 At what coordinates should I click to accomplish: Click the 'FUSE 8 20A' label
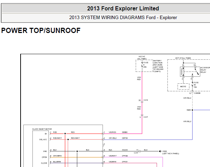click(x=146, y=65)
